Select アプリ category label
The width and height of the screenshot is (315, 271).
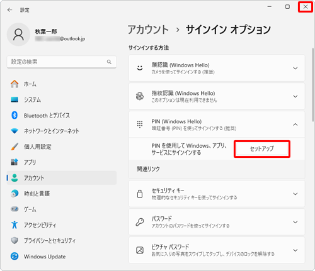click(30, 162)
